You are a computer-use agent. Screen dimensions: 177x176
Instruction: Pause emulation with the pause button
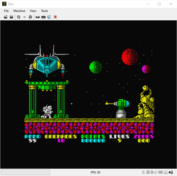pyautogui.click(x=25, y=17)
